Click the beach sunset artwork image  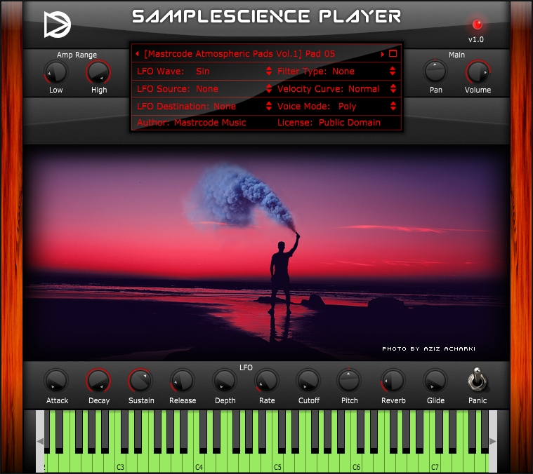267,253
